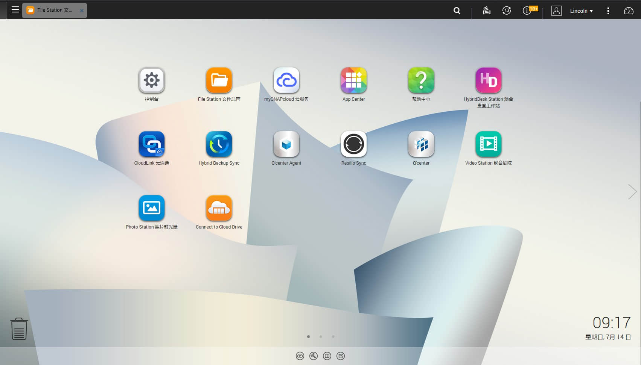The height and width of the screenshot is (365, 641).
Task: Open the Control Panel (控制台) app
Action: (152, 80)
